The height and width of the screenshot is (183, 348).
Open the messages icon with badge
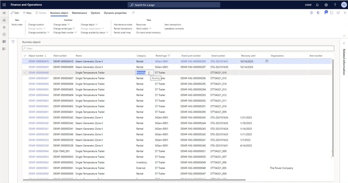coord(325,12)
